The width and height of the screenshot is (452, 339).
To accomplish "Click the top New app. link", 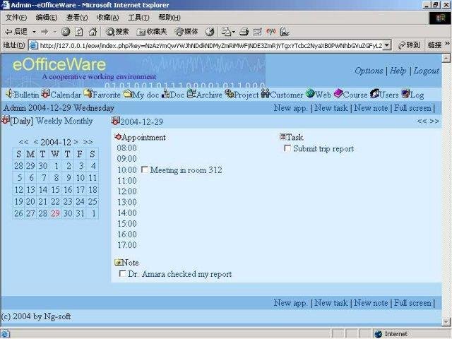I will (x=290, y=108).
